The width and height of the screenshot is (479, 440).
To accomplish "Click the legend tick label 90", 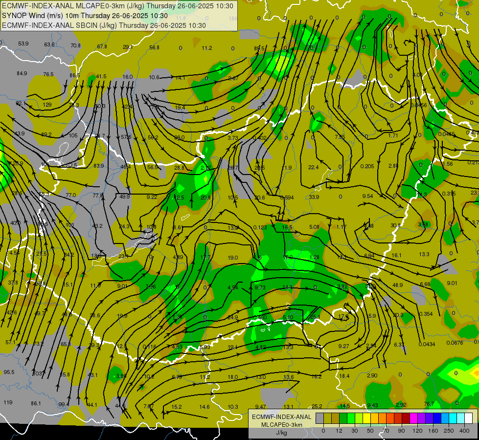I will point(401,431).
